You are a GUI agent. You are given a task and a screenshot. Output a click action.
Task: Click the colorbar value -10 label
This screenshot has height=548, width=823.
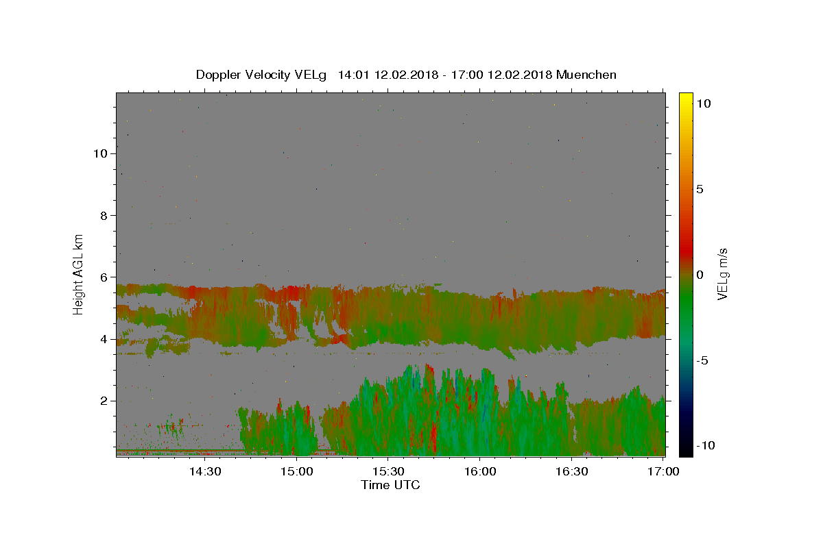pos(705,445)
